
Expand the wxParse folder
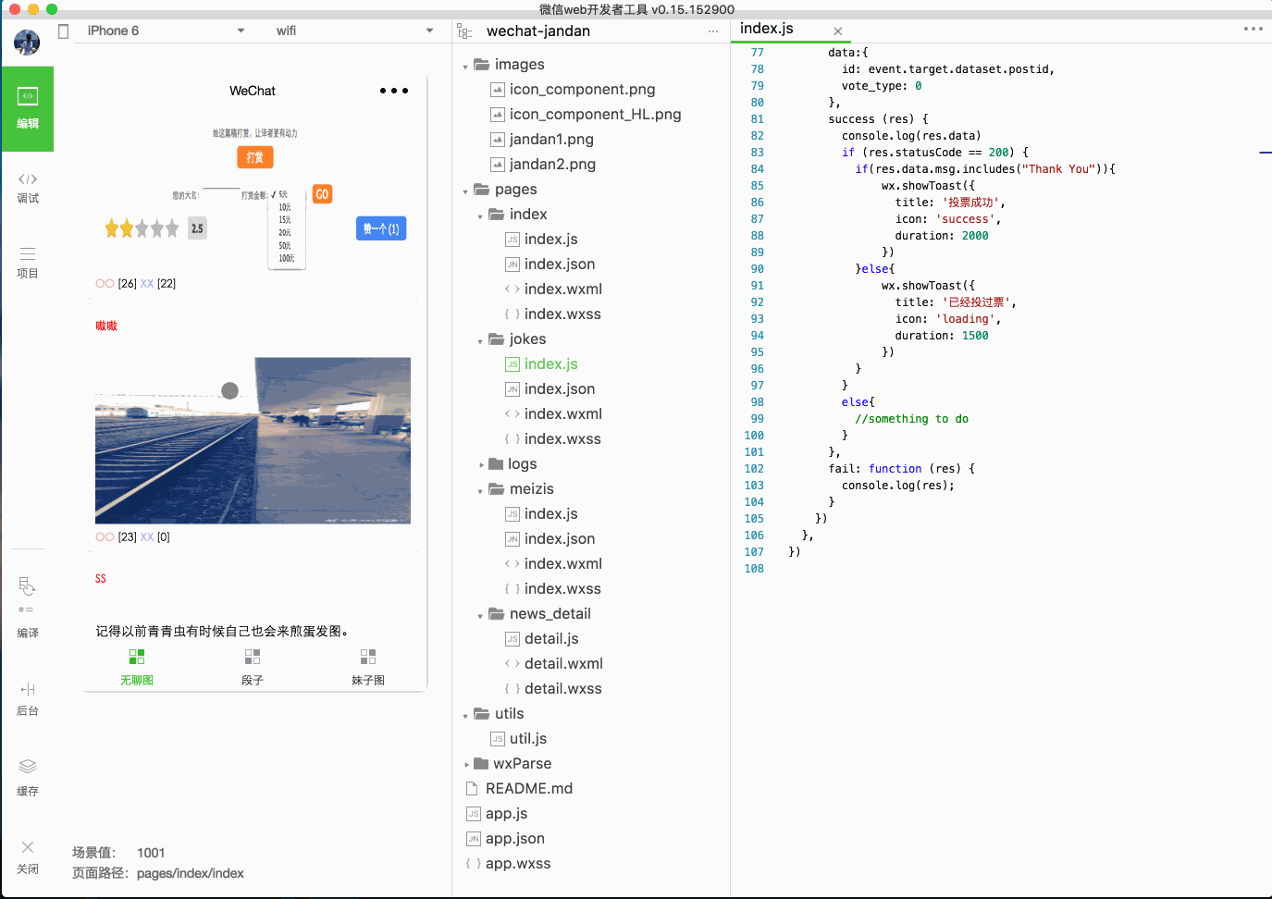pos(467,765)
